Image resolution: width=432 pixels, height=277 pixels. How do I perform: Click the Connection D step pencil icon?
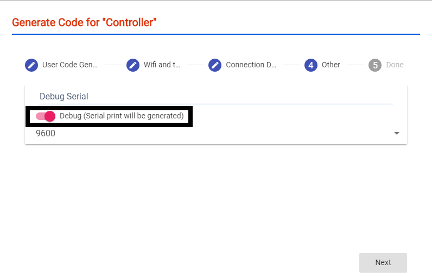pos(215,65)
